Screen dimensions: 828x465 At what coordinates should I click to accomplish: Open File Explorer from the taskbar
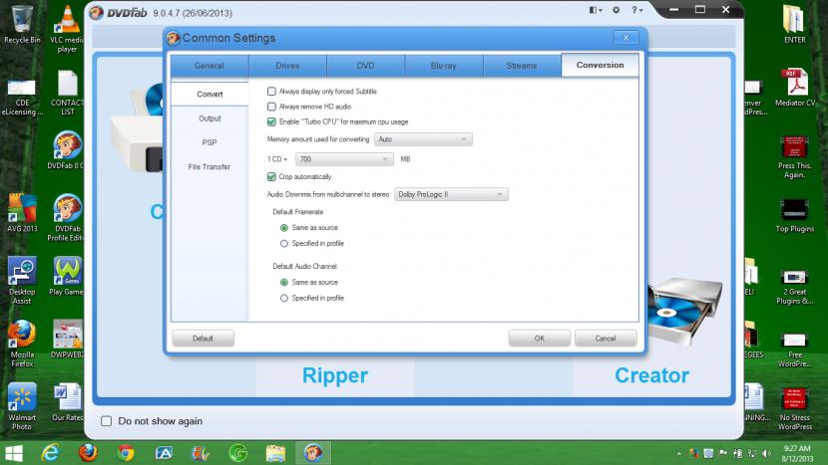coord(275,453)
